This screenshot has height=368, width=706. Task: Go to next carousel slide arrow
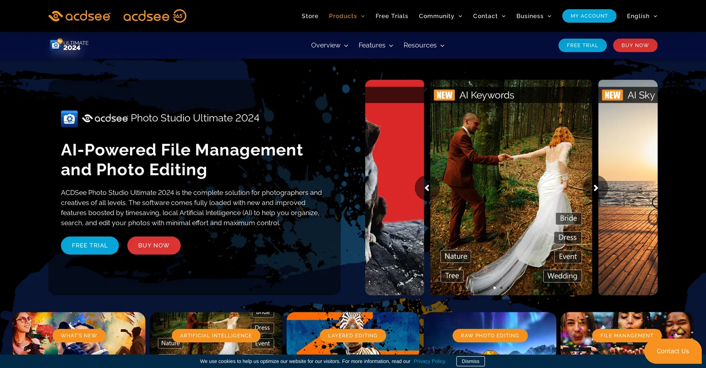tap(596, 188)
